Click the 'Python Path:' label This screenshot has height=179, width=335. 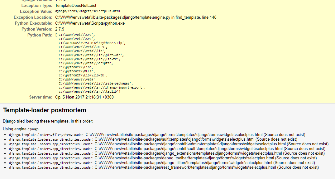[x=40, y=35]
